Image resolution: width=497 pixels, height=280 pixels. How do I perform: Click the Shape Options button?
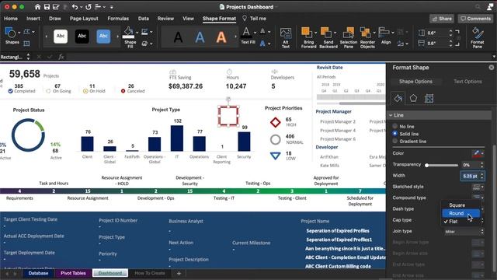click(x=415, y=81)
